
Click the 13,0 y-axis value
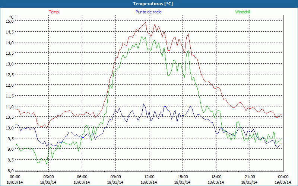pyautogui.click(x=10, y=64)
